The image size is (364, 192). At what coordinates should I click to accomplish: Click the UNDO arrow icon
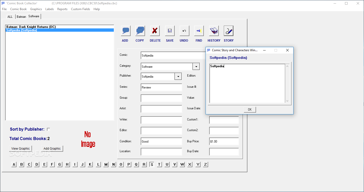point(184,31)
